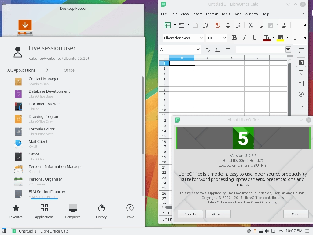Screen dimensions: 313x235
Task: Click the Copy icon in the Calc toolbar
Action: pos(260,25)
